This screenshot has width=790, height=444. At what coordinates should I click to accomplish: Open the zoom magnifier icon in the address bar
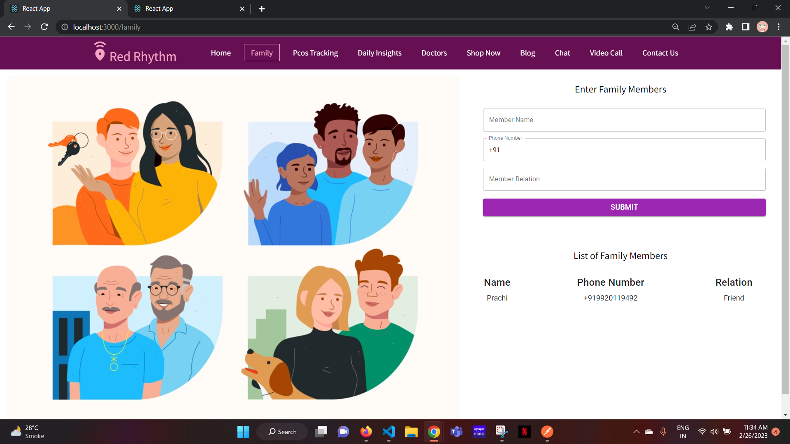click(x=676, y=27)
